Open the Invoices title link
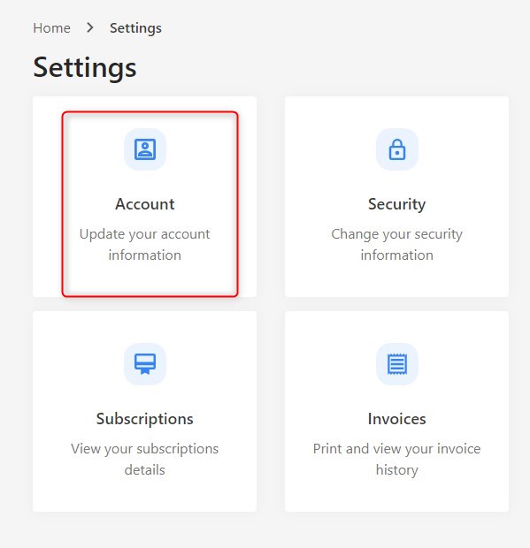 397,419
